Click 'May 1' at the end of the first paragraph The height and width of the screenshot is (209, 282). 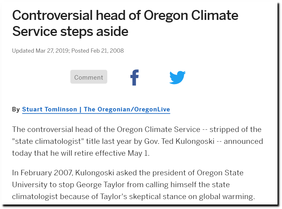[x=138, y=153]
